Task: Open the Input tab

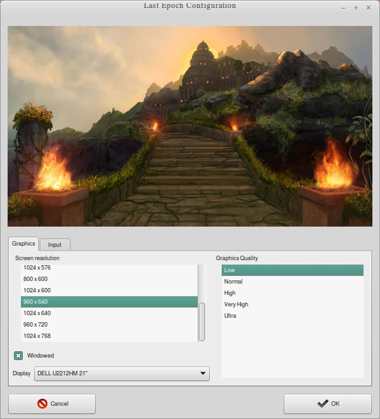Action: pyautogui.click(x=55, y=245)
